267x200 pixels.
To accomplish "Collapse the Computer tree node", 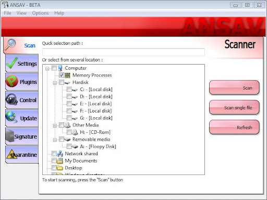I will pyautogui.click(x=47, y=69).
